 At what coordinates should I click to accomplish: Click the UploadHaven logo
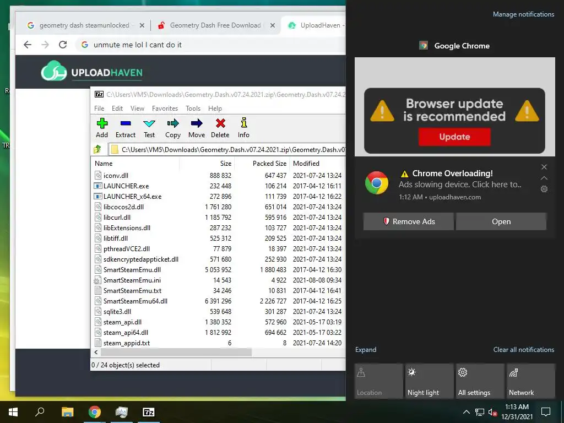coord(92,71)
